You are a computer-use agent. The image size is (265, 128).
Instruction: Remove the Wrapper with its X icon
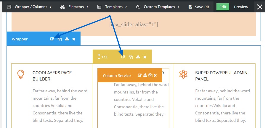(x=74, y=39)
